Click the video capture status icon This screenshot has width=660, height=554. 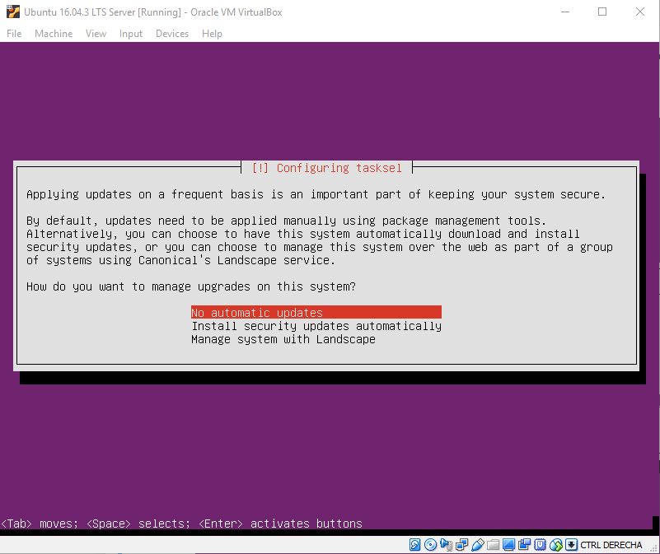(525, 545)
